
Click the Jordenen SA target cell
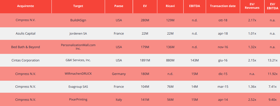coord(78,33)
